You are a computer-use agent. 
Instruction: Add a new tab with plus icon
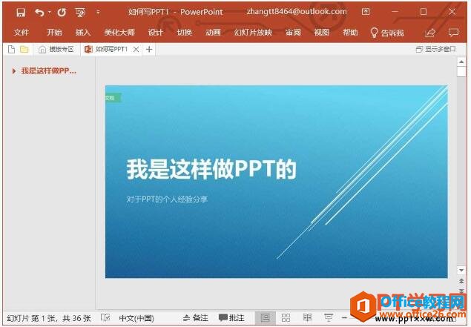click(x=149, y=49)
